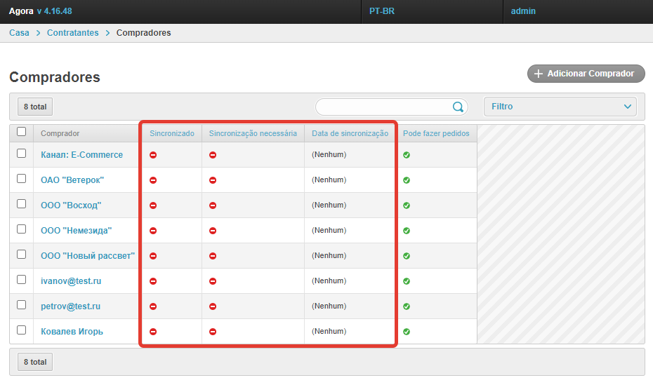Open the Ковалев Игорь buyer link
Screen dimensions: 653x385
pyautogui.click(x=72, y=332)
